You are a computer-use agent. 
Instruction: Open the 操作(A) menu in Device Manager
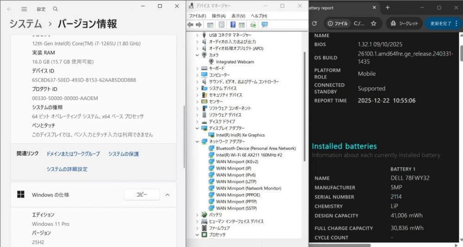point(219,16)
